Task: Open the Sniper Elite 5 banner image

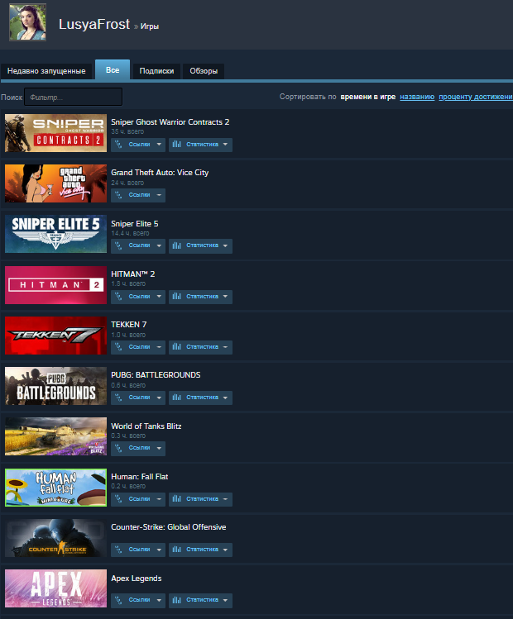Action: coord(55,234)
